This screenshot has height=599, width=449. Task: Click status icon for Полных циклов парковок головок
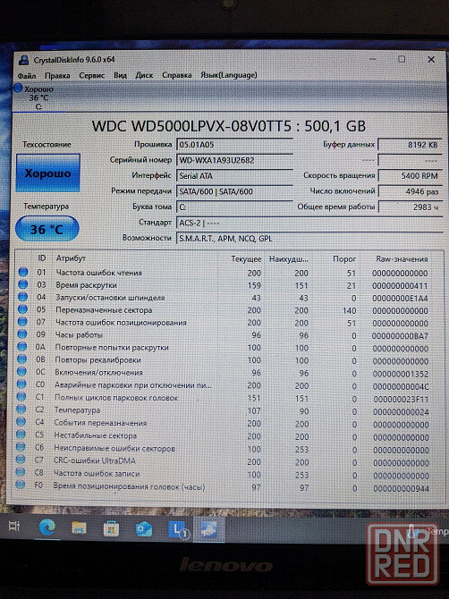click(x=21, y=397)
